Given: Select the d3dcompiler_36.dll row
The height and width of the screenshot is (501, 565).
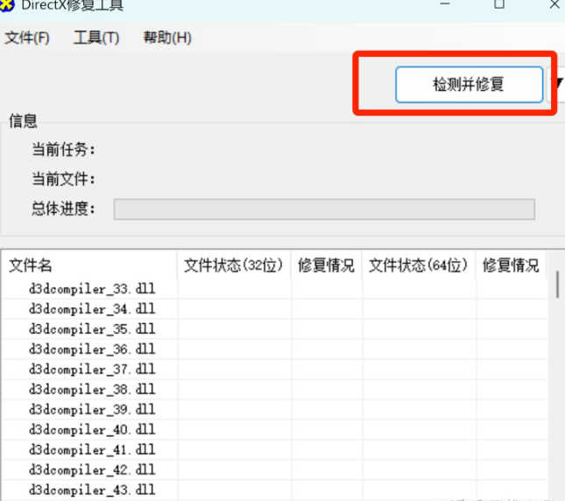Looking at the screenshot, I should [x=274, y=349].
